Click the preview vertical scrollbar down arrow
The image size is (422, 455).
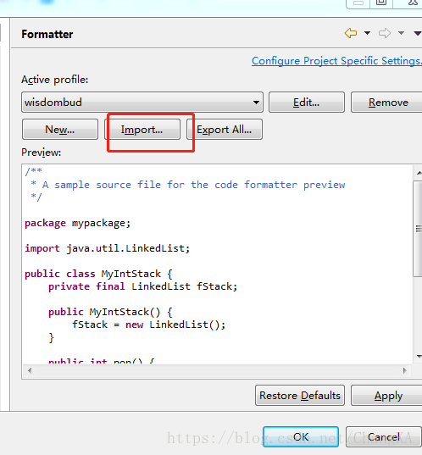pos(419,357)
